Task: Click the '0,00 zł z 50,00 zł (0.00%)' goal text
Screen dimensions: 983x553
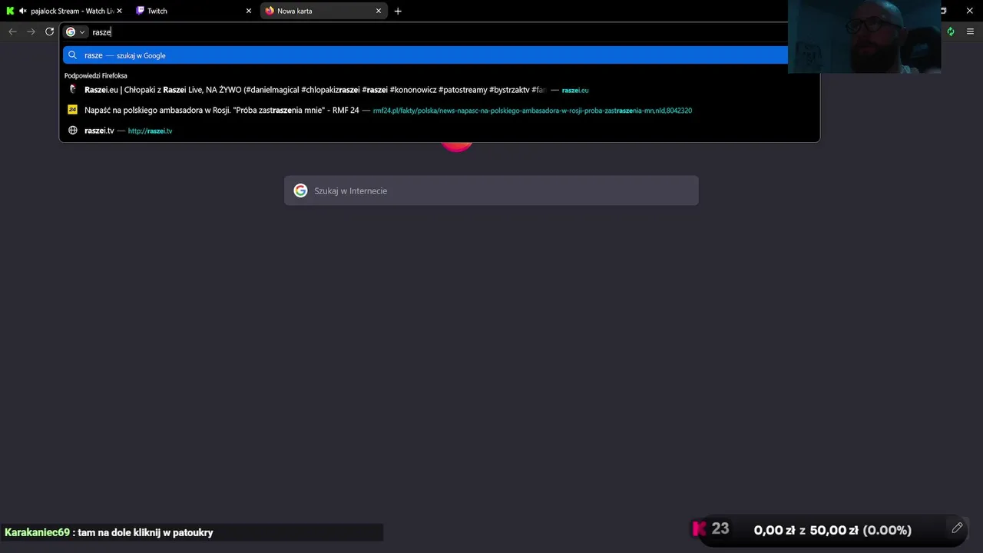Action: [832, 530]
